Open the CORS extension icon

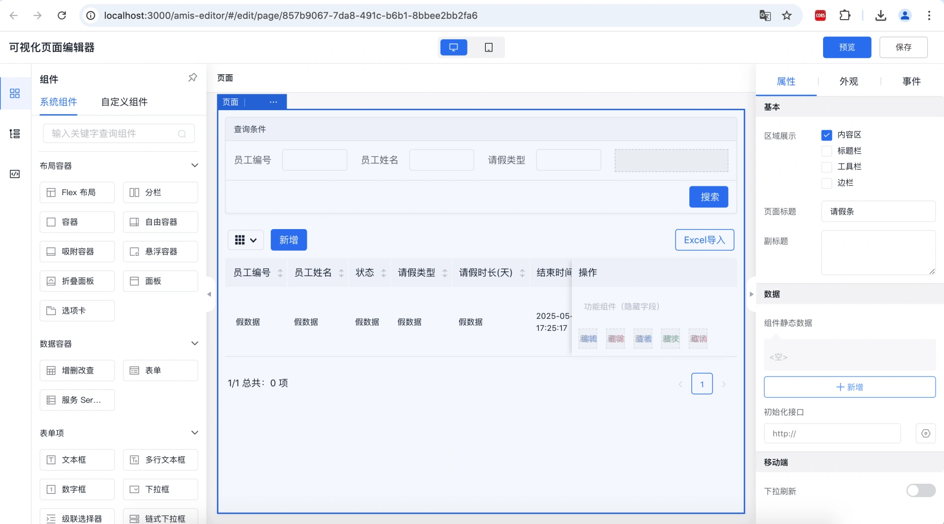[821, 15]
